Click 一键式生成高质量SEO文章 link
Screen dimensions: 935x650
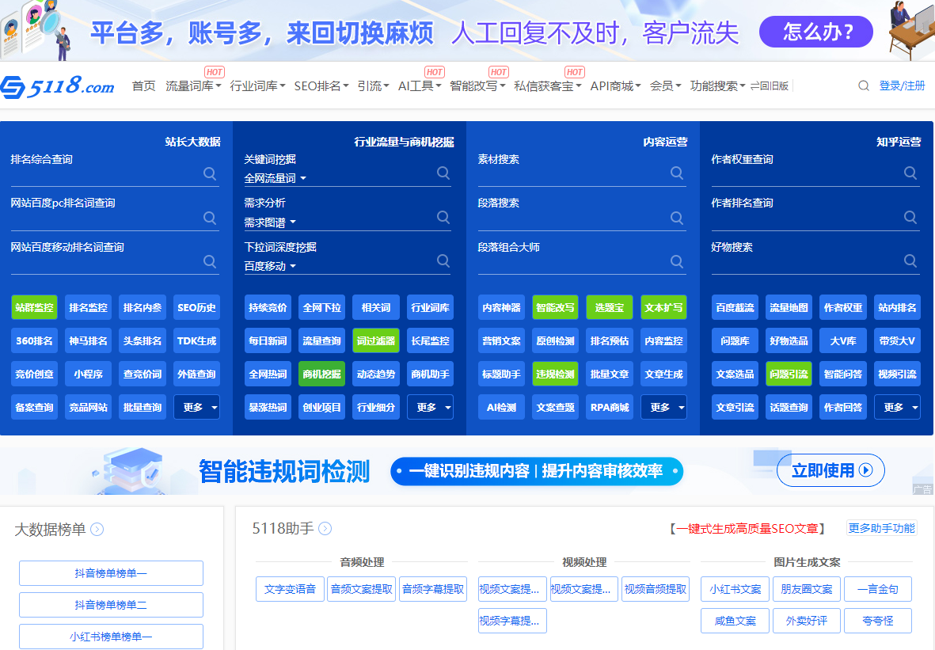747,528
